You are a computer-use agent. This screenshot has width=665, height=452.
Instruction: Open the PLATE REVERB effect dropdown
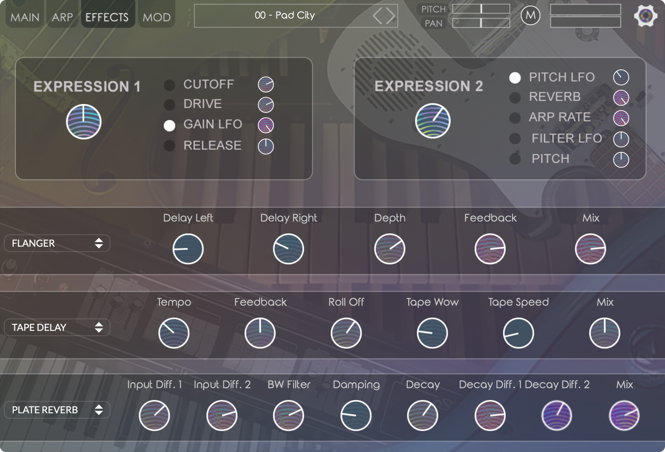pyautogui.click(x=57, y=410)
